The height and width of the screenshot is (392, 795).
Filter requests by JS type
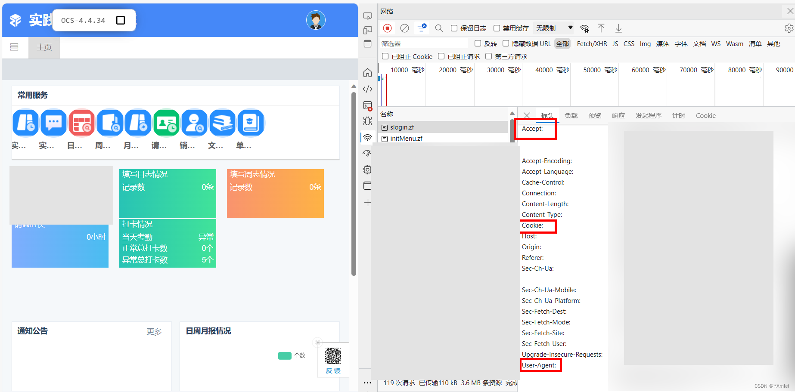tap(615, 44)
